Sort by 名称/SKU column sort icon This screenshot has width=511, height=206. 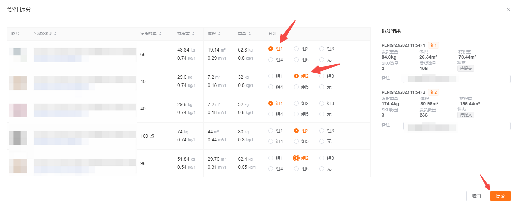tap(55, 34)
